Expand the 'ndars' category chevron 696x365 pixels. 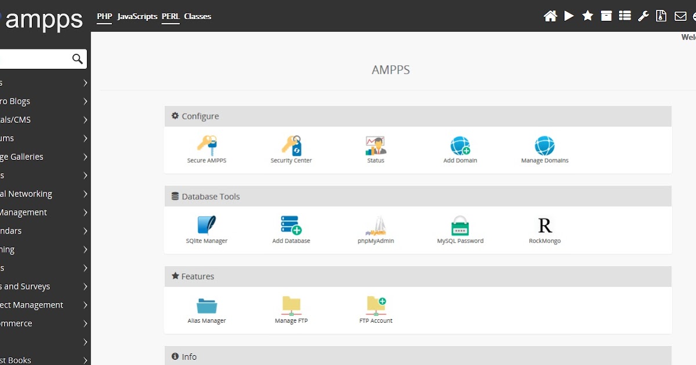coord(85,231)
